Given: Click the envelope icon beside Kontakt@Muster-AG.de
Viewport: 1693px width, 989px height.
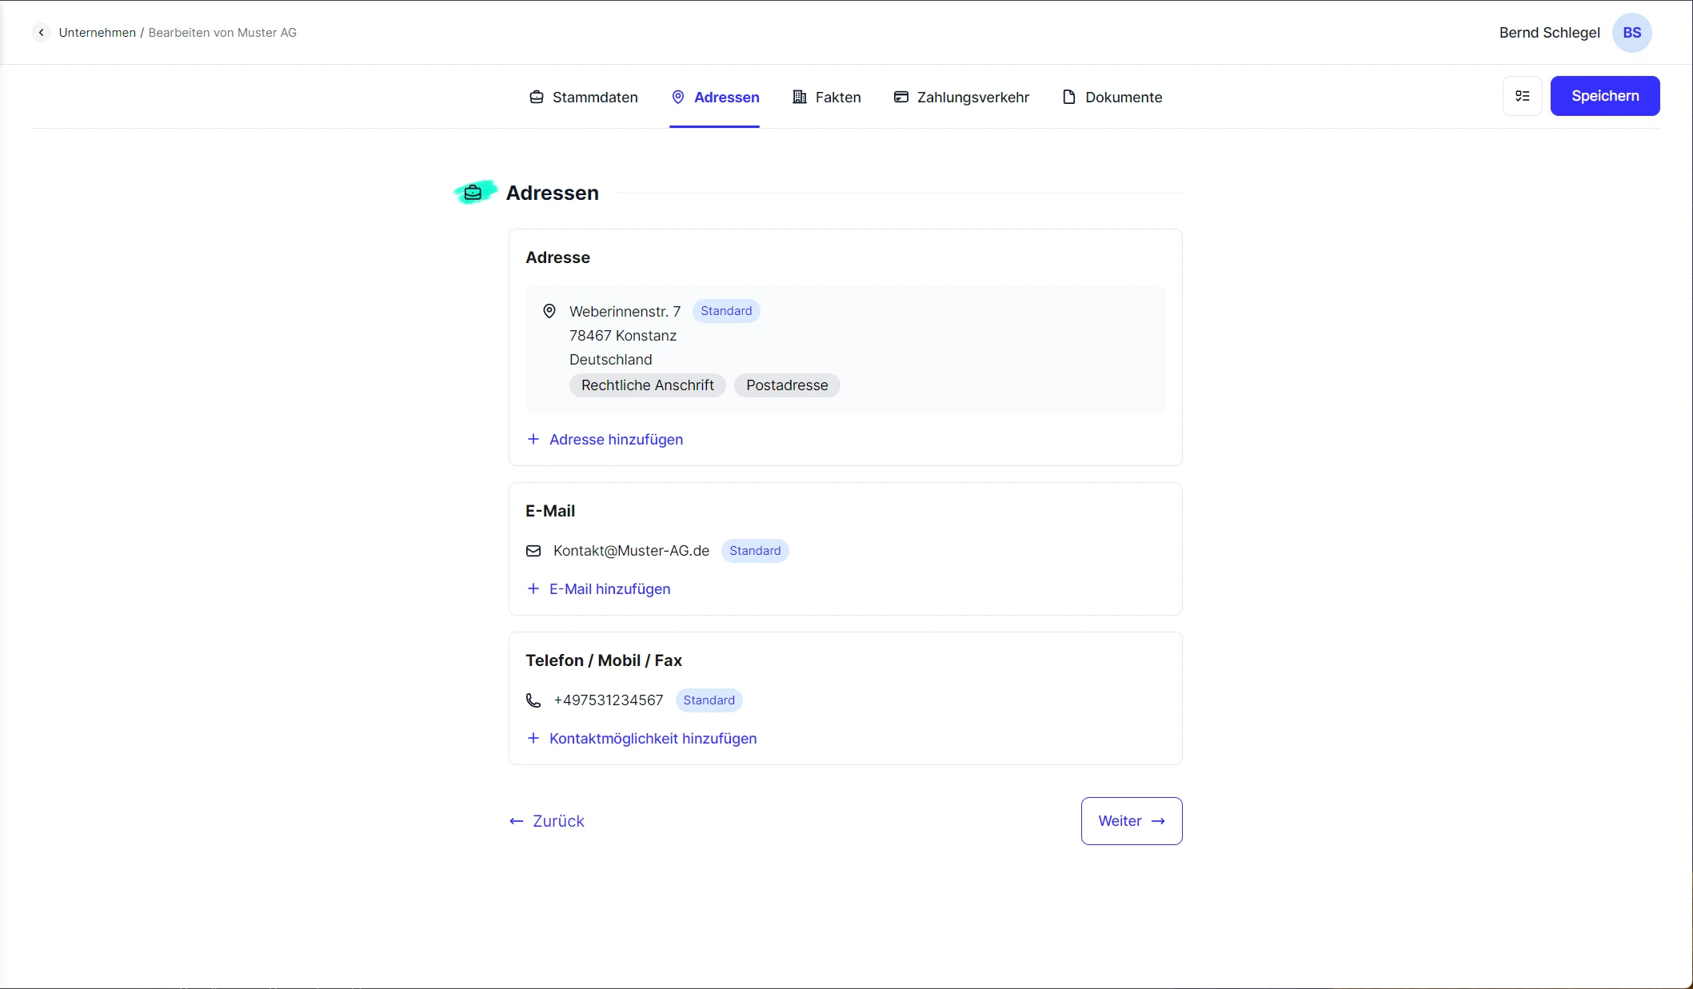Looking at the screenshot, I should point(533,551).
